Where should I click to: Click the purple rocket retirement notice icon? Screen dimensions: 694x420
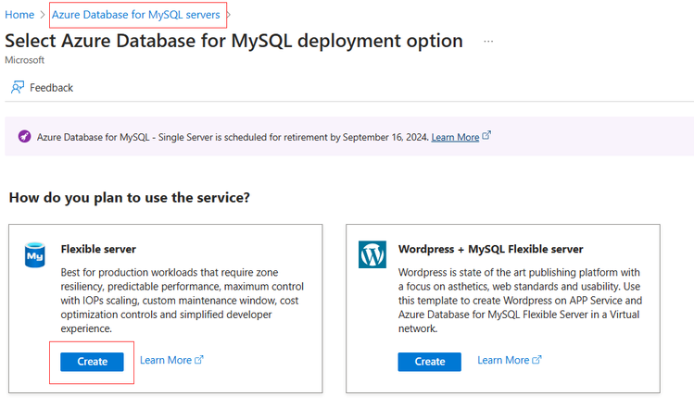[x=24, y=137]
